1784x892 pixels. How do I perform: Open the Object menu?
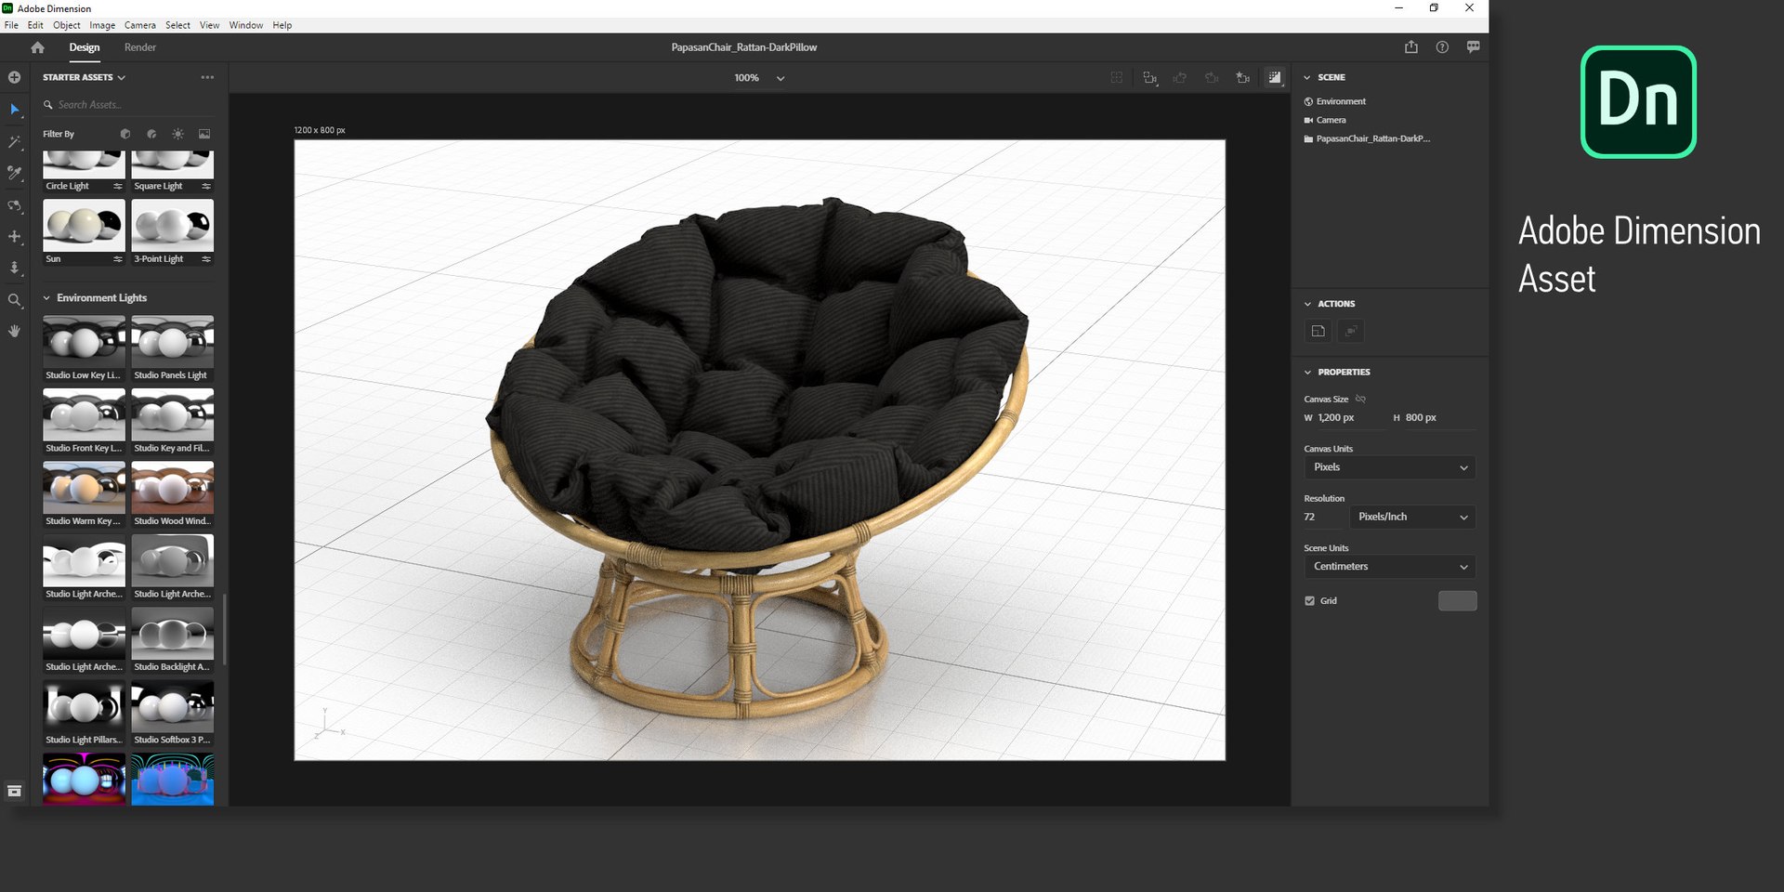coord(67,25)
